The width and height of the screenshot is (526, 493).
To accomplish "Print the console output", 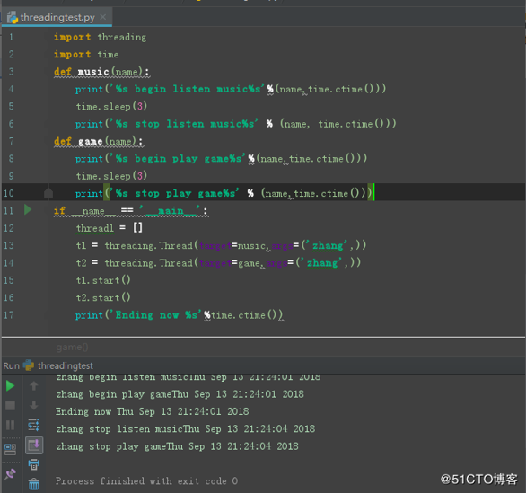I will click(34, 465).
